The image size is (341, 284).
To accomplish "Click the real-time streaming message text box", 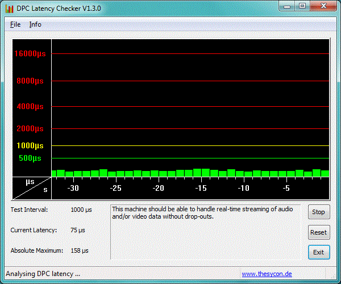I will click(x=205, y=232).
